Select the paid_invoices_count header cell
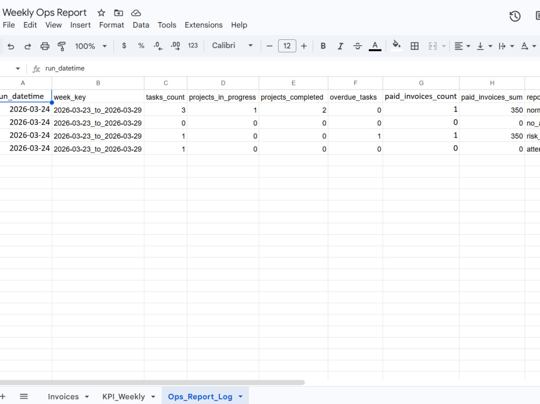Image resolution: width=540 pixels, height=404 pixels. [x=421, y=97]
